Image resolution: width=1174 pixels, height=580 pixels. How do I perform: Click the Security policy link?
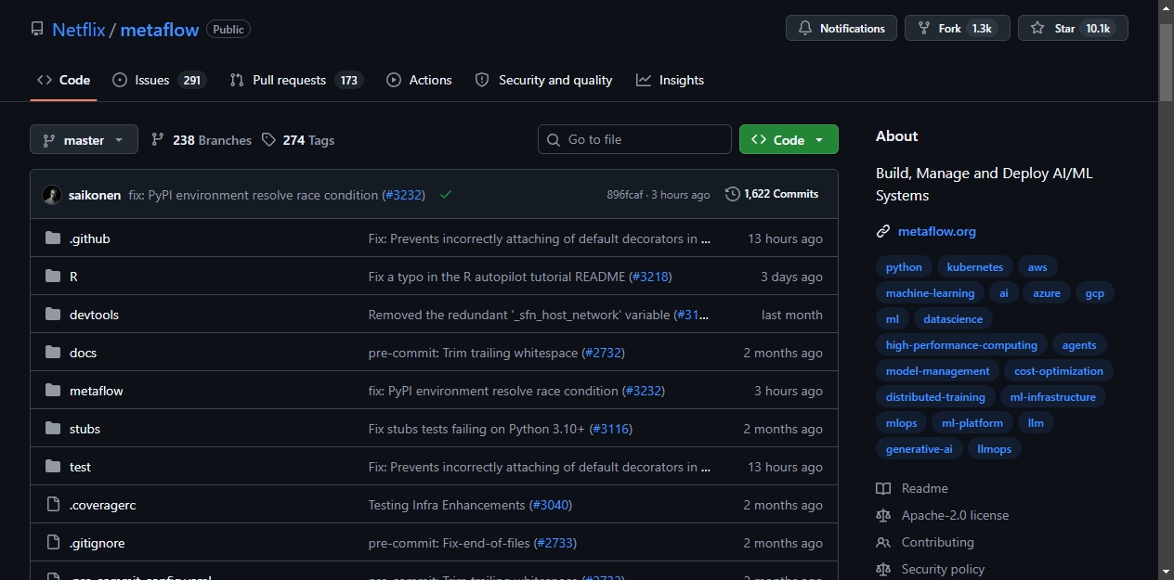point(943,569)
